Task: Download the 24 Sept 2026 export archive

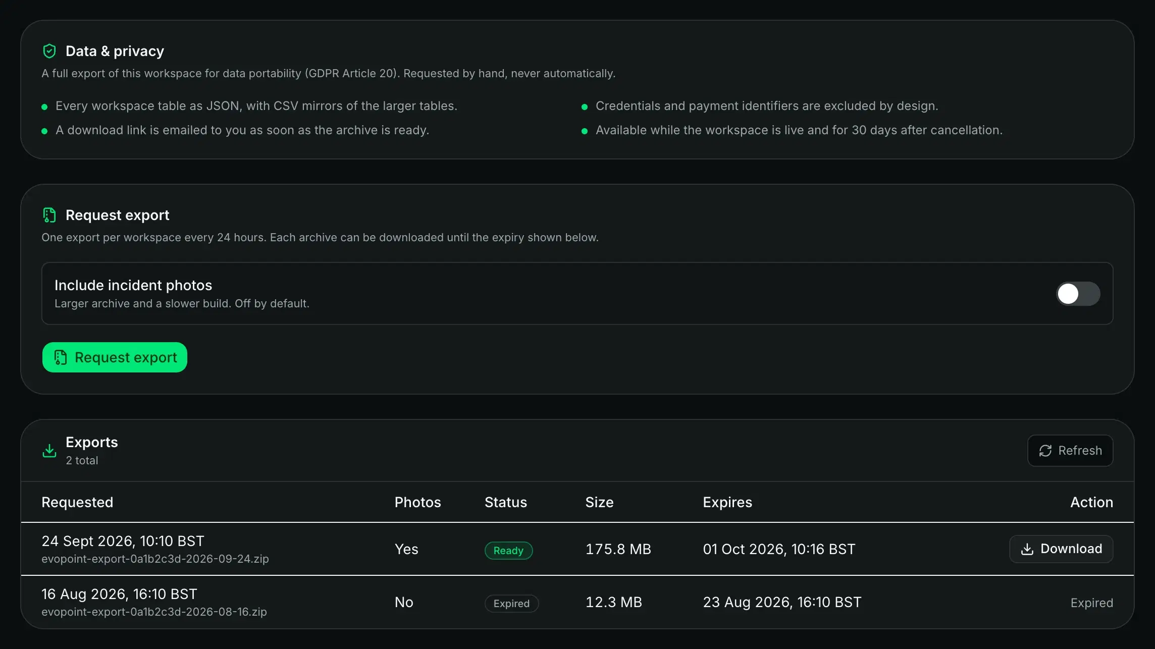Action: 1061,549
